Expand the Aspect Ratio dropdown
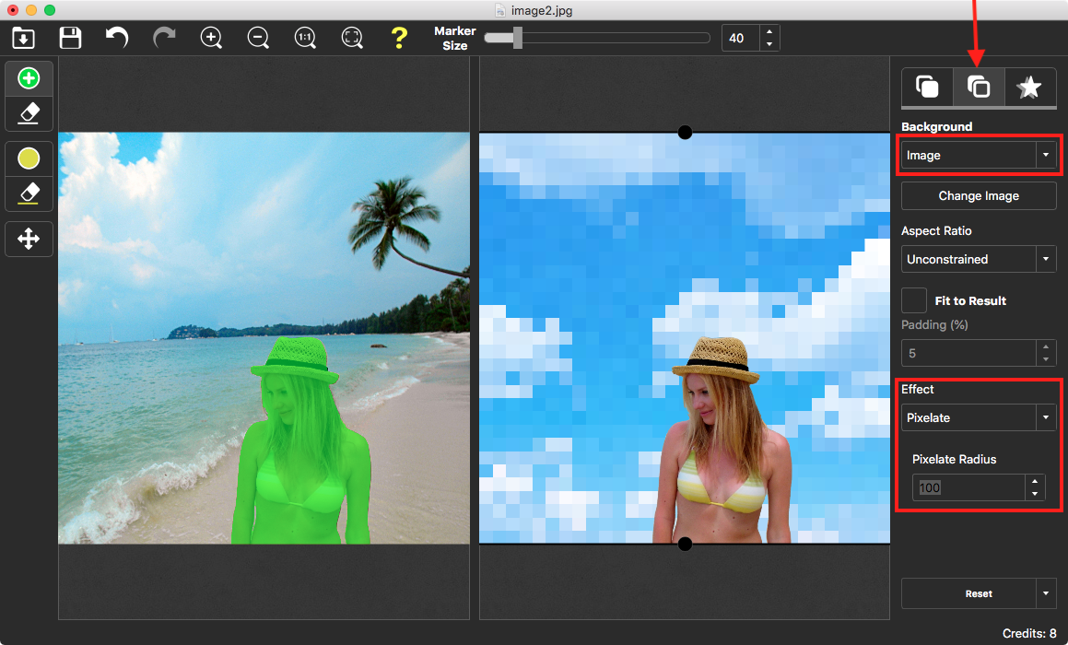 pos(979,260)
